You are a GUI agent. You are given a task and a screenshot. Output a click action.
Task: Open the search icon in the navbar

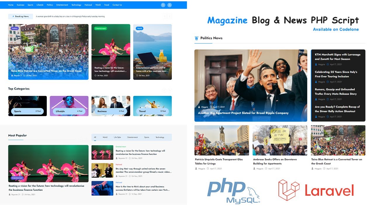click(x=163, y=5)
